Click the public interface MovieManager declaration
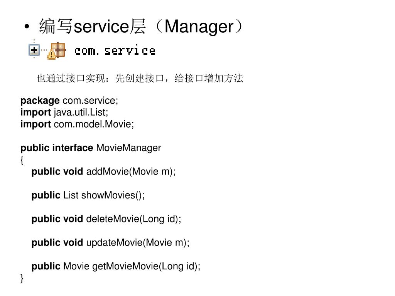The width and height of the screenshot is (395, 296). pos(91,148)
